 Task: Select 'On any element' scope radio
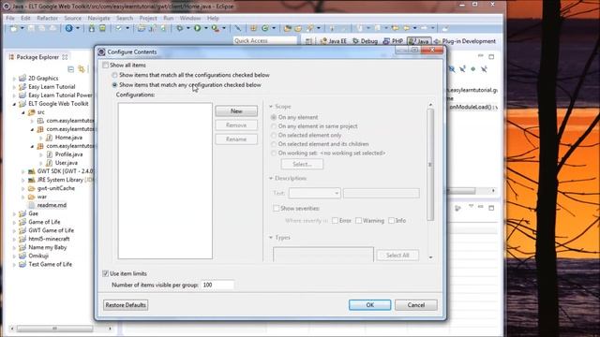[274, 117]
